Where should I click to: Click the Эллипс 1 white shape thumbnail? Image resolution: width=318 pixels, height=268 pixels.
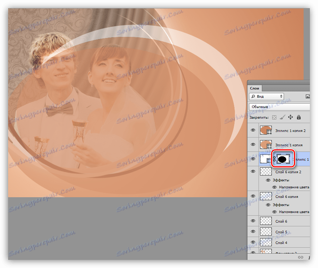pyautogui.click(x=266, y=159)
